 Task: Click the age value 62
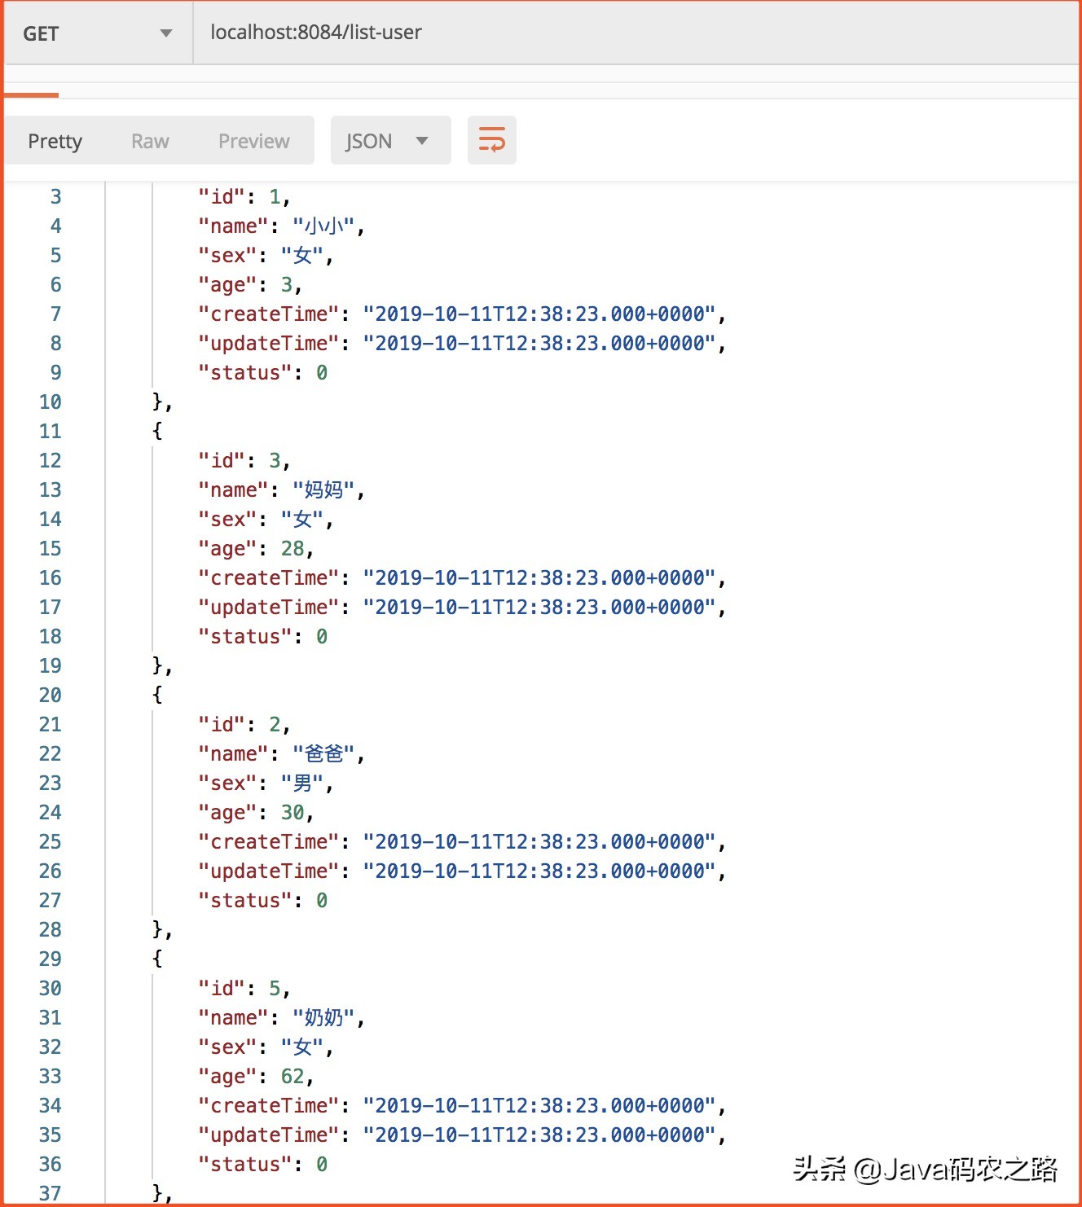tap(292, 1077)
